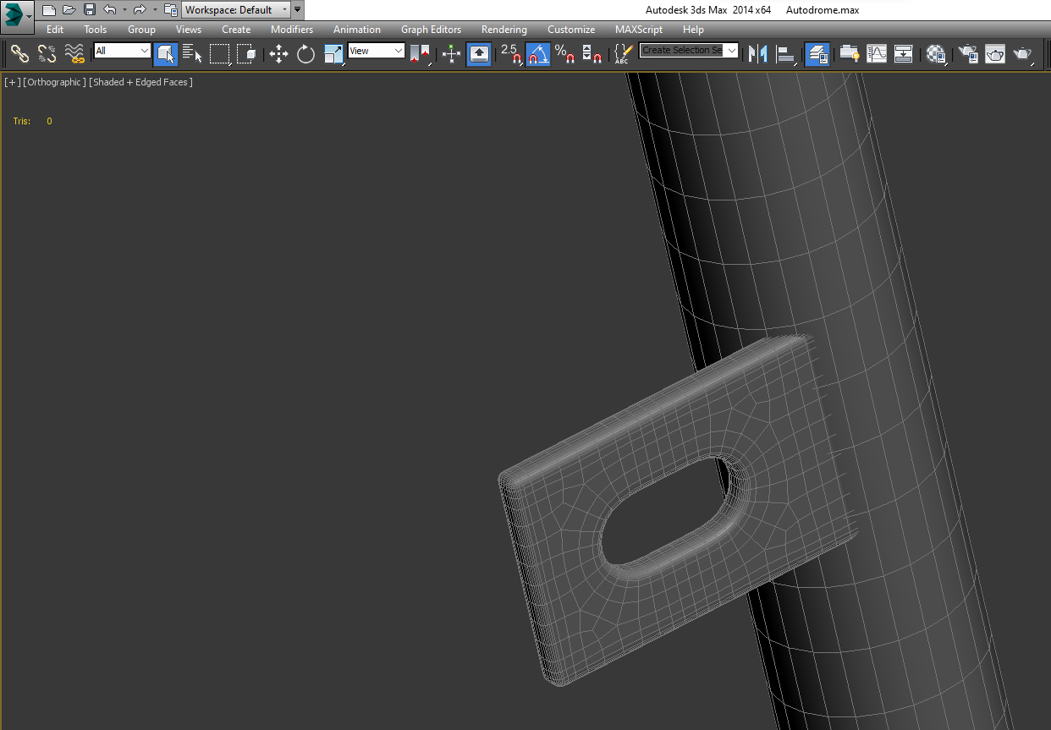The image size is (1051, 730).
Task: Open the selection filter 'All' dropdown
Action: click(x=122, y=51)
